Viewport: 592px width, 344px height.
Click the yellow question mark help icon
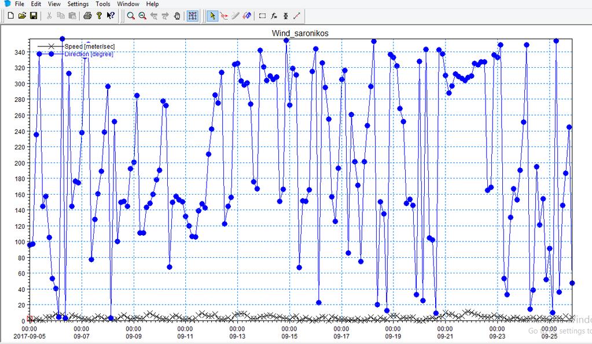tap(99, 16)
